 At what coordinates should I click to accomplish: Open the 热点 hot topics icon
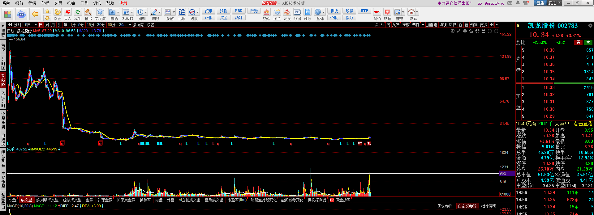[267, 14]
